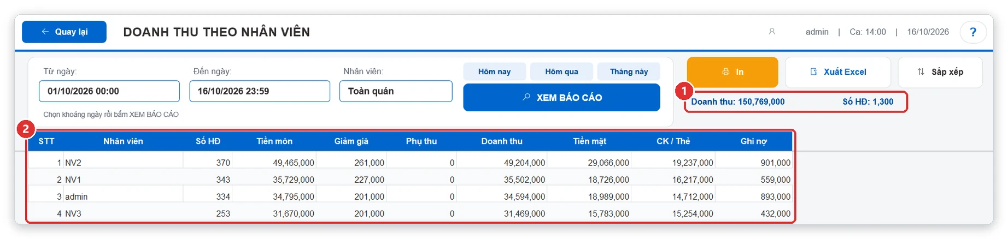Edit the Từ ngày date field

click(109, 91)
